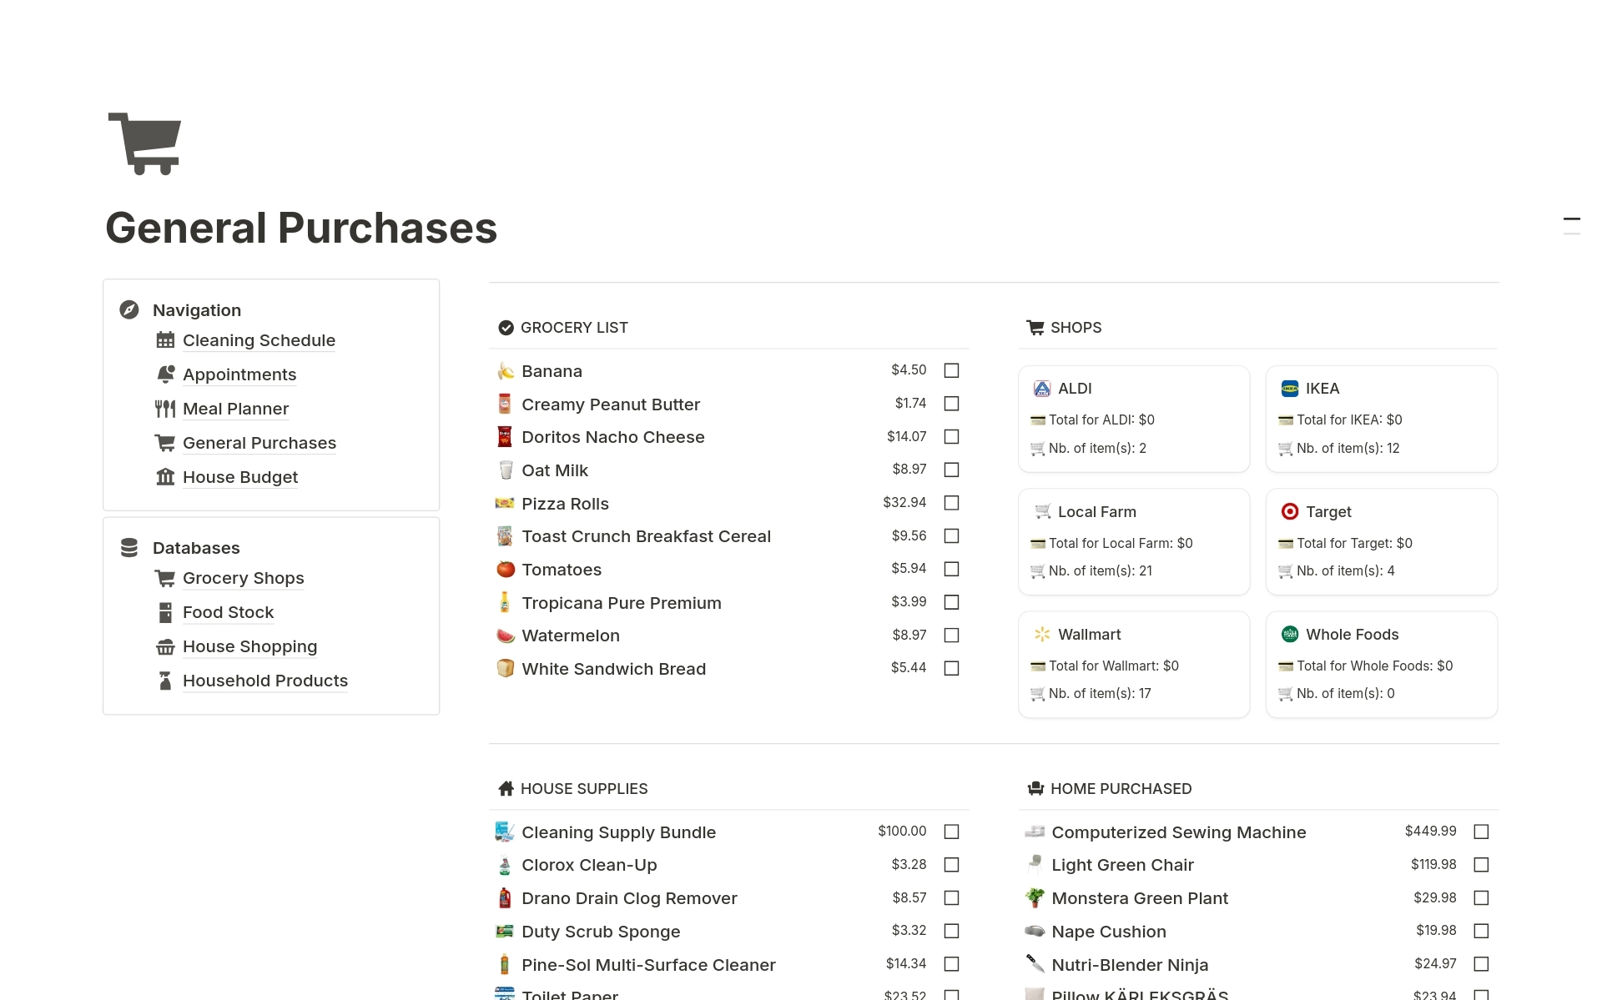Go to the Appointments page
The width and height of the screenshot is (1602, 1000).
pos(239,374)
